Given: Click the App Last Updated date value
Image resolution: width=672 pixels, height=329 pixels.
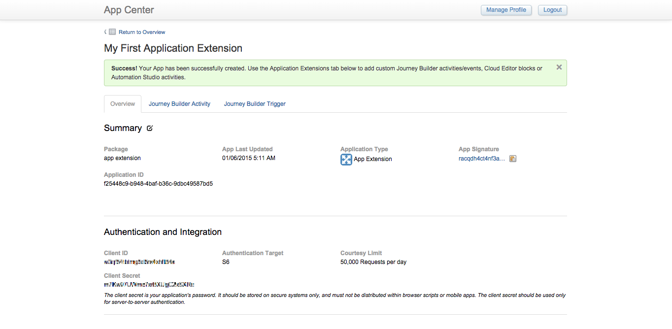Looking at the screenshot, I should 249,158.
